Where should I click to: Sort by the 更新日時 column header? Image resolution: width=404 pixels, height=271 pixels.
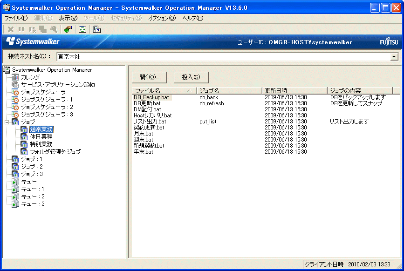(x=294, y=91)
